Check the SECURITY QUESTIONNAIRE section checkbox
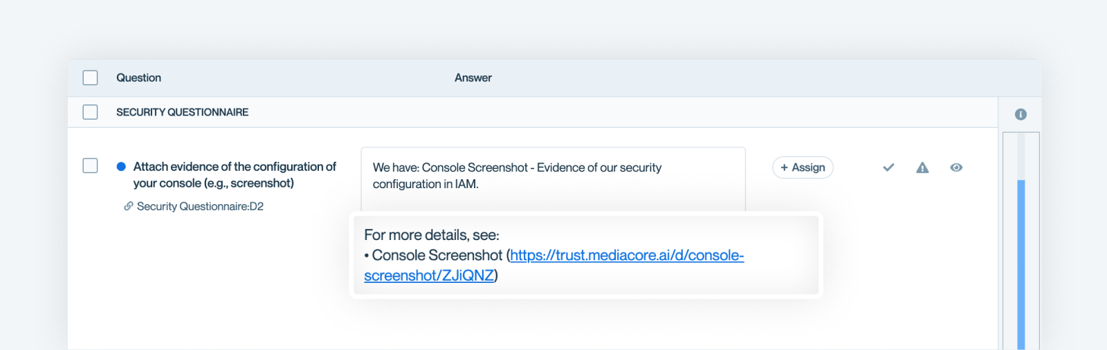The image size is (1107, 350). click(x=90, y=112)
